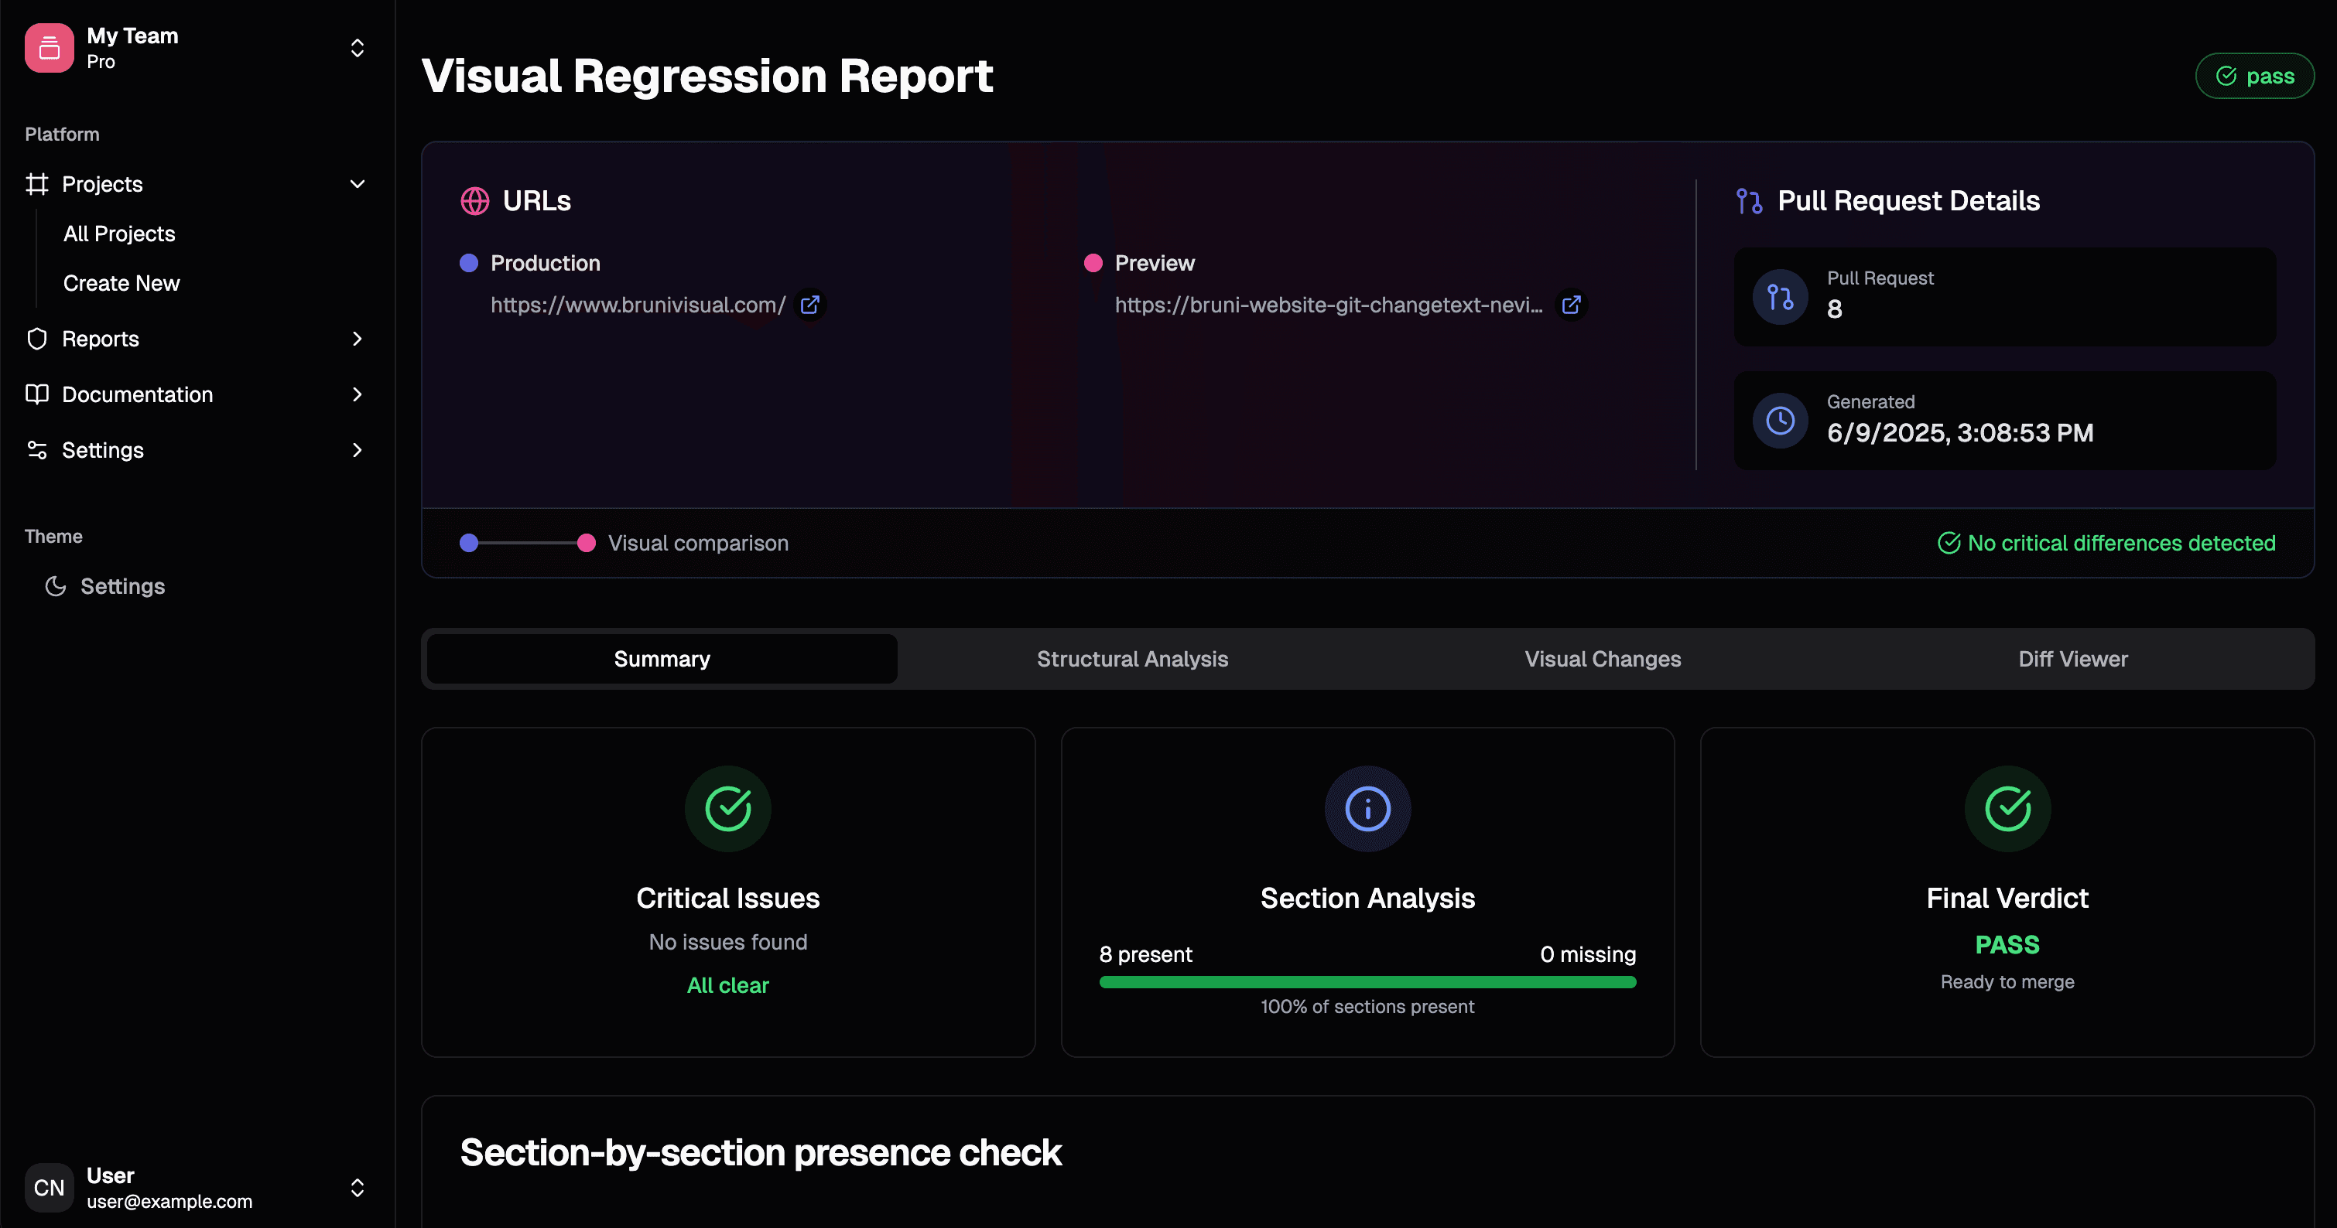The height and width of the screenshot is (1228, 2337).
Task: Expand the Reports chevron
Action: click(358, 339)
